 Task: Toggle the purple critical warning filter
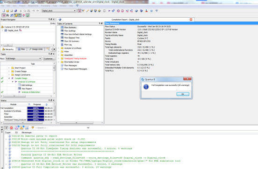pos(17,128)
